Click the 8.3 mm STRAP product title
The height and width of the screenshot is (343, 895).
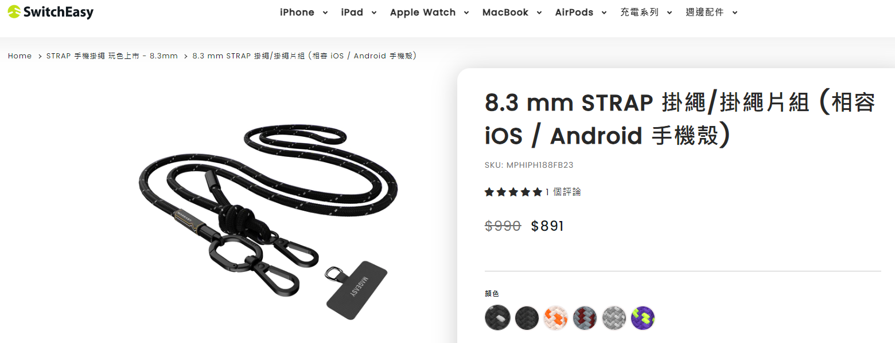coord(680,119)
